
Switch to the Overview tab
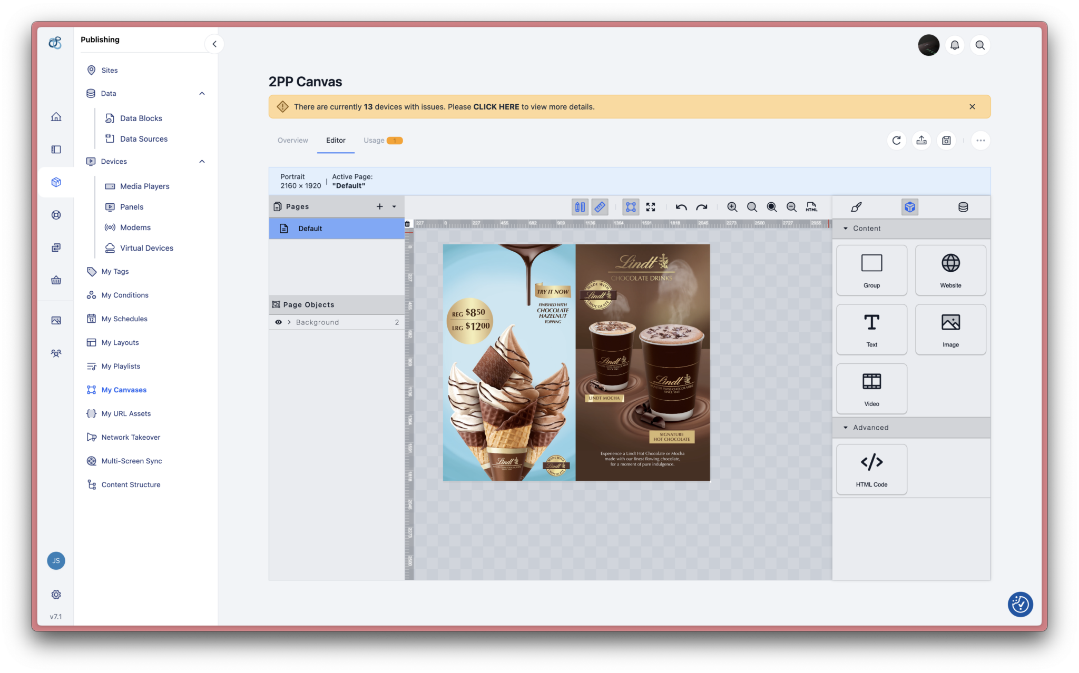[x=292, y=140]
